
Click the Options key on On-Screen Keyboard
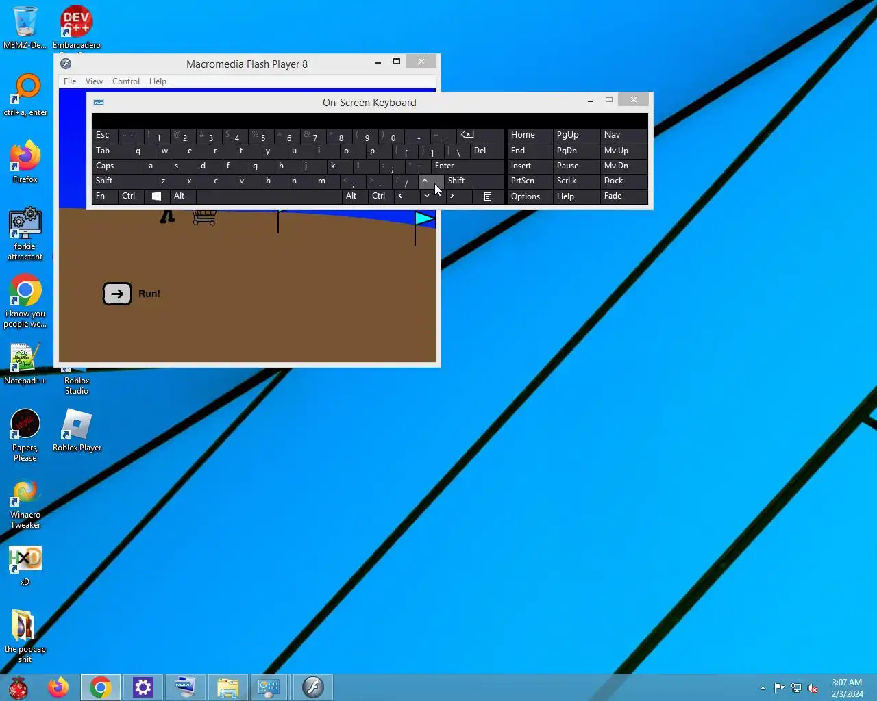click(529, 197)
